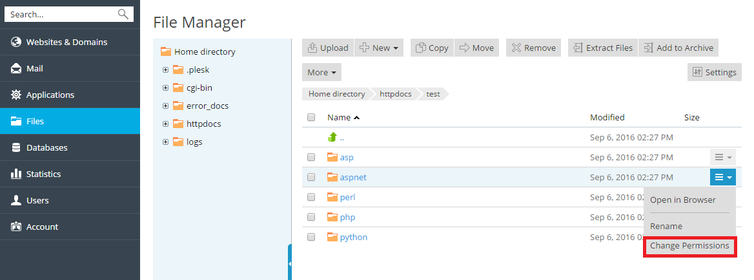Navigate to httpdocs in breadcrumb
The width and height of the screenshot is (754, 280).
pyautogui.click(x=394, y=94)
